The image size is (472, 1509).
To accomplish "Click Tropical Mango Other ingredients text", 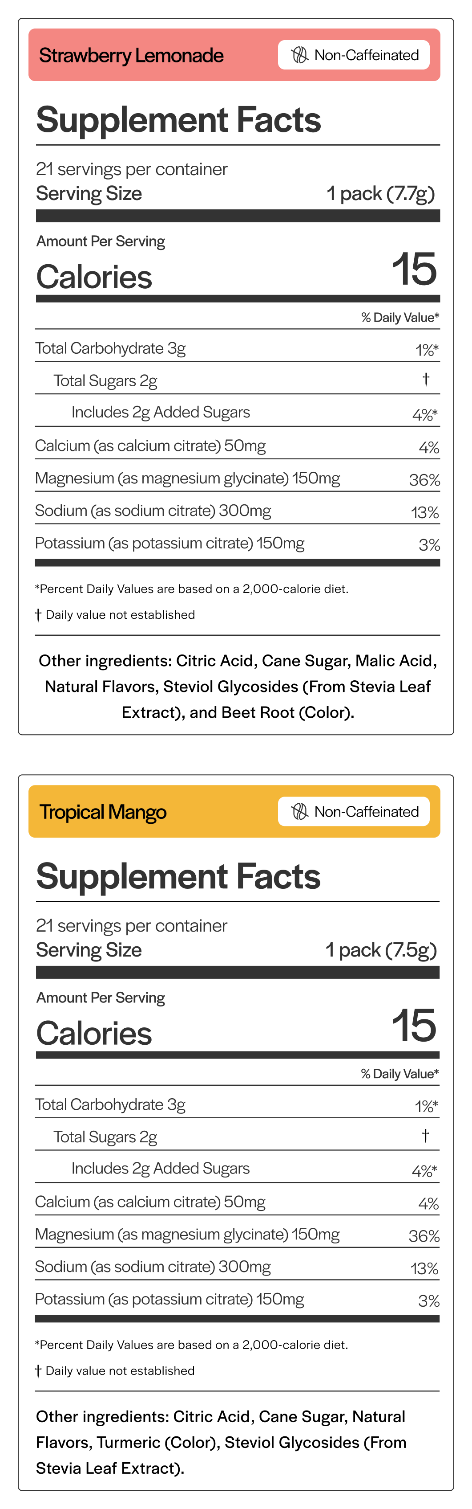I will tap(221, 1442).
